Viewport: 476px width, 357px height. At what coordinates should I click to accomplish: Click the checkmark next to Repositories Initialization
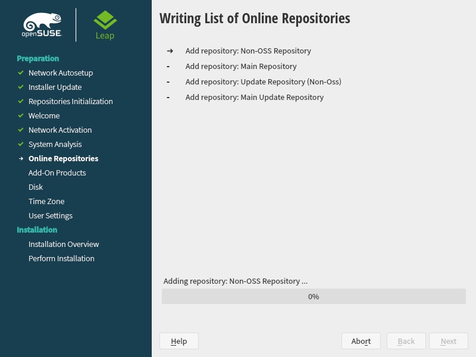[x=21, y=101]
